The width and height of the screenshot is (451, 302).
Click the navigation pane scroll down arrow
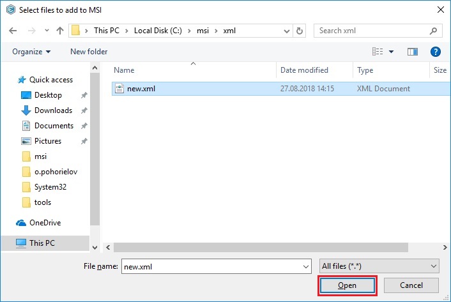pos(95,247)
